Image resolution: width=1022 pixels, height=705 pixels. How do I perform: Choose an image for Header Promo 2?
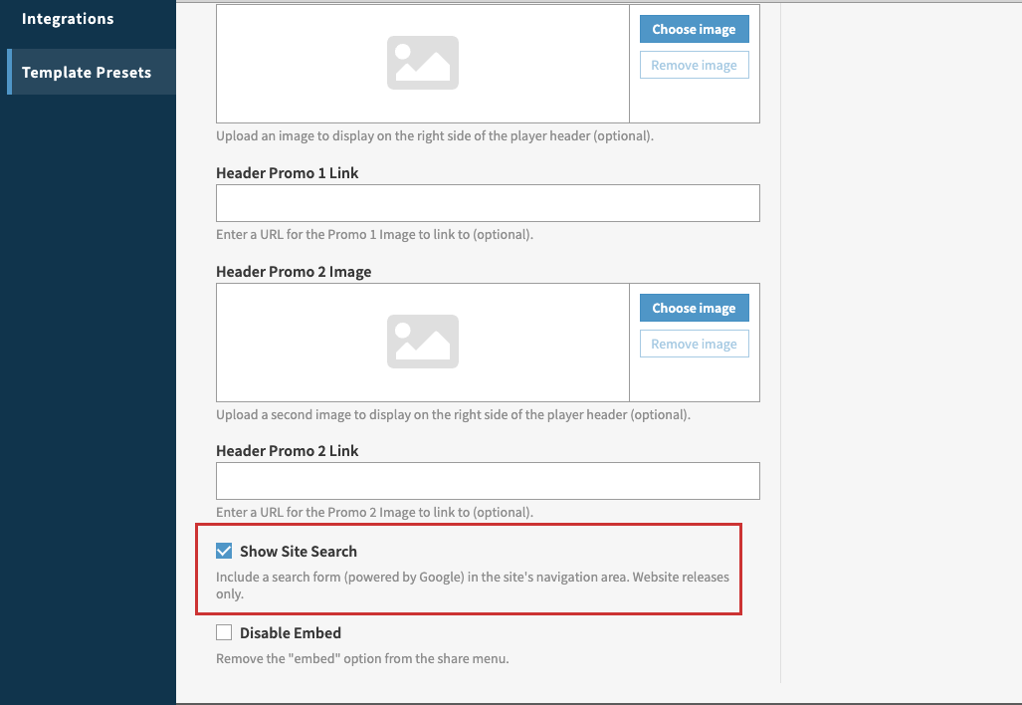(694, 308)
